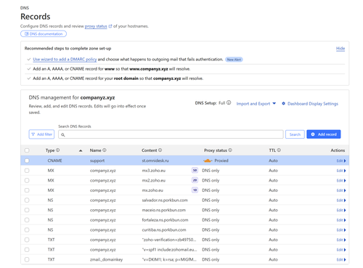Screen dimensions: 363x268
Task: Select the v=spf1 TXT record checkbox
Action: (27, 250)
